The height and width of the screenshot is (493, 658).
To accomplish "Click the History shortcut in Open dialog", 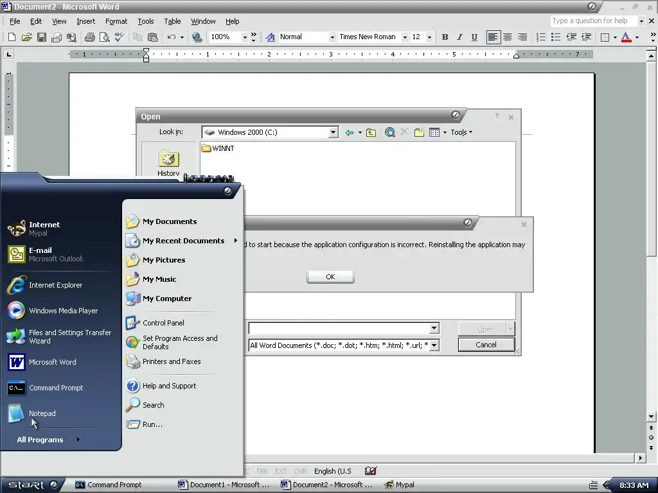I will point(168,163).
